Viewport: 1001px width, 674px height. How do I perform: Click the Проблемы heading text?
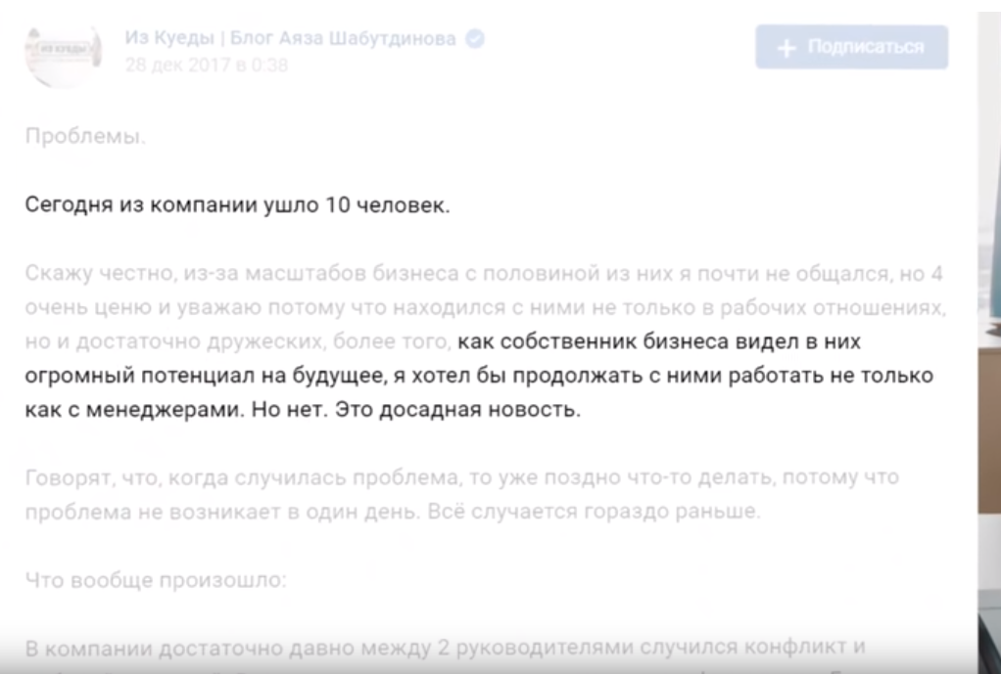tap(85, 138)
